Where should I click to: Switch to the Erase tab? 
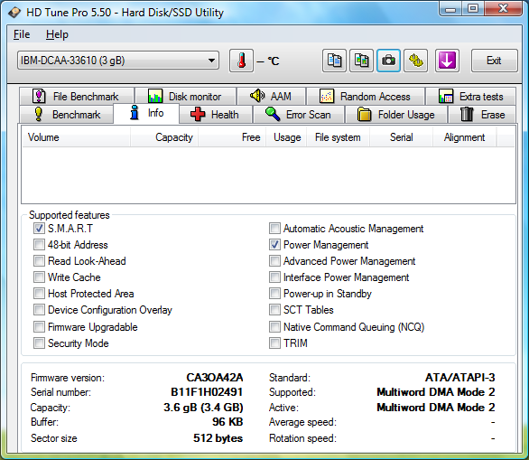(482, 115)
